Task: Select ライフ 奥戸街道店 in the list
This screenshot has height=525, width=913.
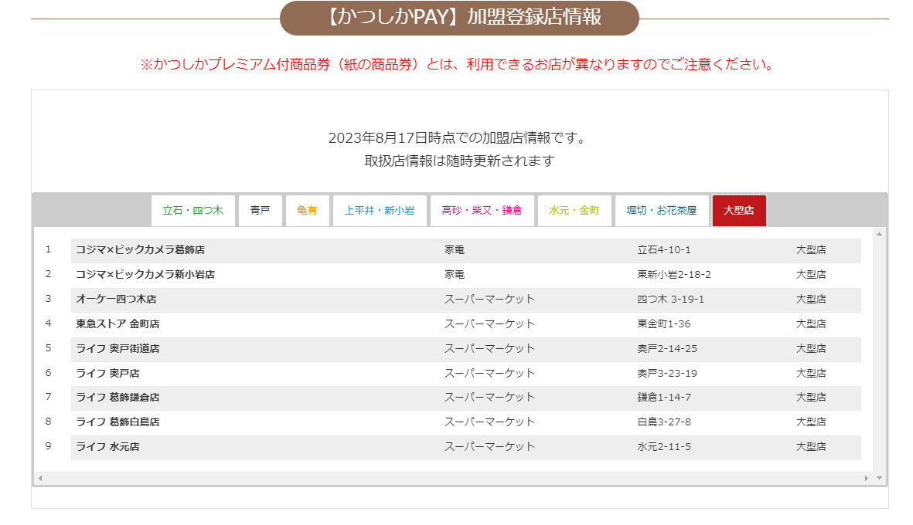Action: tap(118, 349)
